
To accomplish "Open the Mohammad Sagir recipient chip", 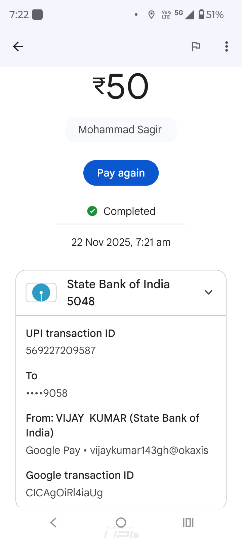I will coord(121,130).
